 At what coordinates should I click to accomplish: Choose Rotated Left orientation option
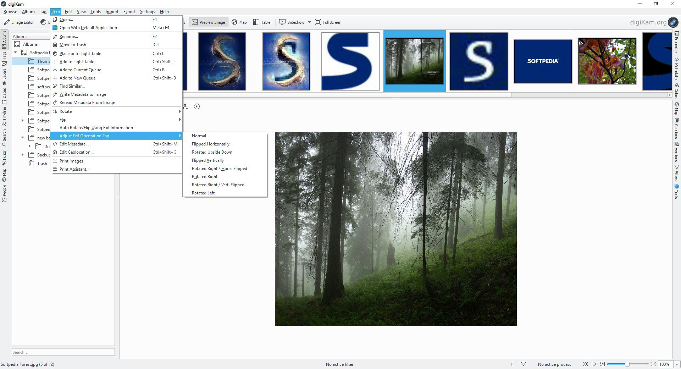203,193
